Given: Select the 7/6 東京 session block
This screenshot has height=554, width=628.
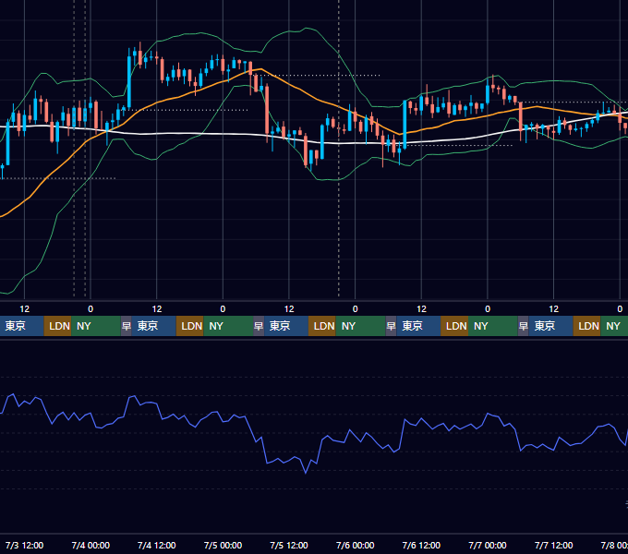Looking at the screenshot, I should click(418, 326).
